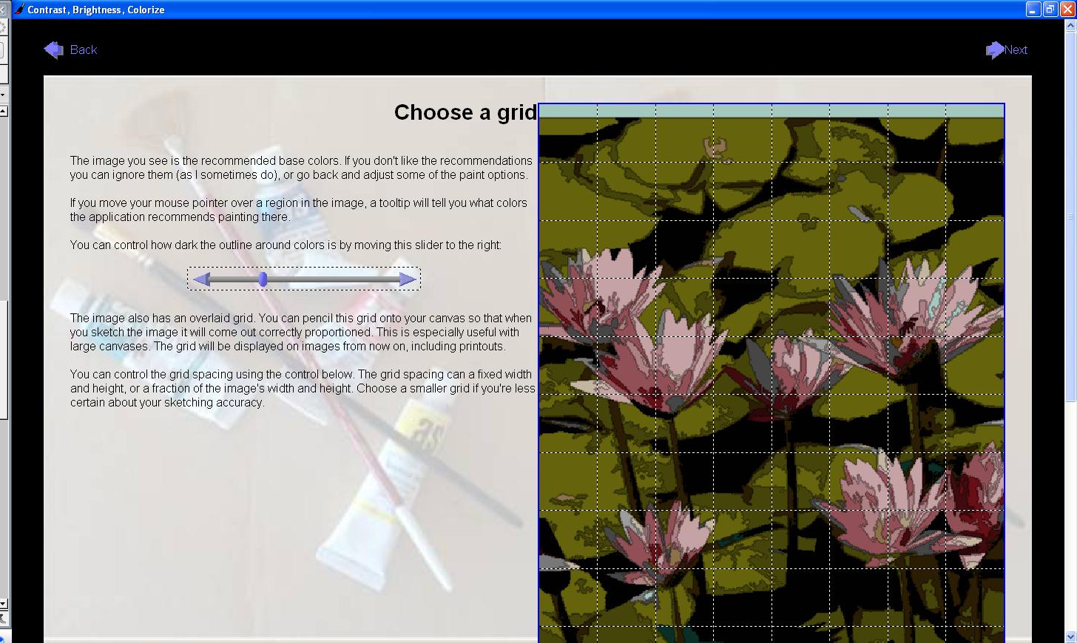Click the Back link text

point(84,50)
